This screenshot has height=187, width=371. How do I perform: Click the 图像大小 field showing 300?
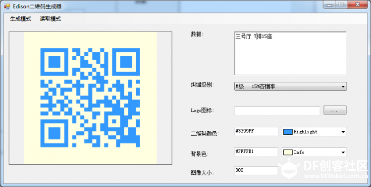[x=256, y=171]
